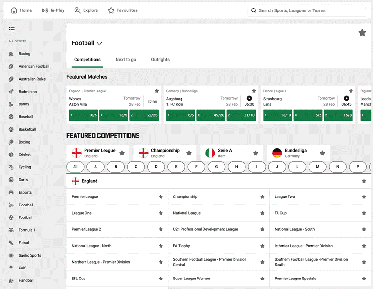Play Augsburg vs 1. FC Köln stream

tap(249, 98)
